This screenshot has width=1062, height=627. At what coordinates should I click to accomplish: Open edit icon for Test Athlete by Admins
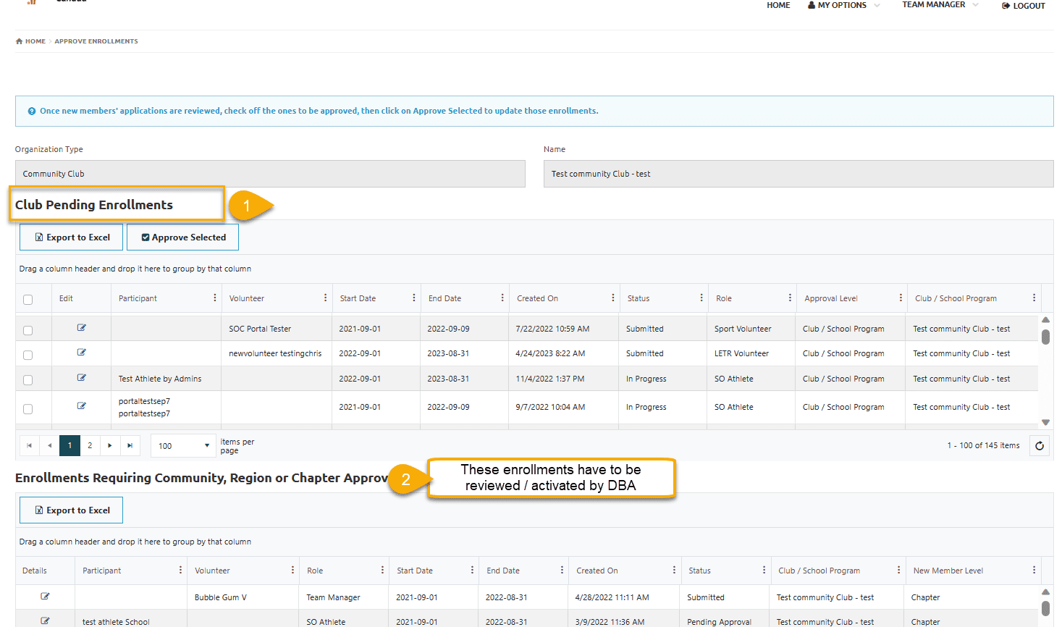[82, 378]
